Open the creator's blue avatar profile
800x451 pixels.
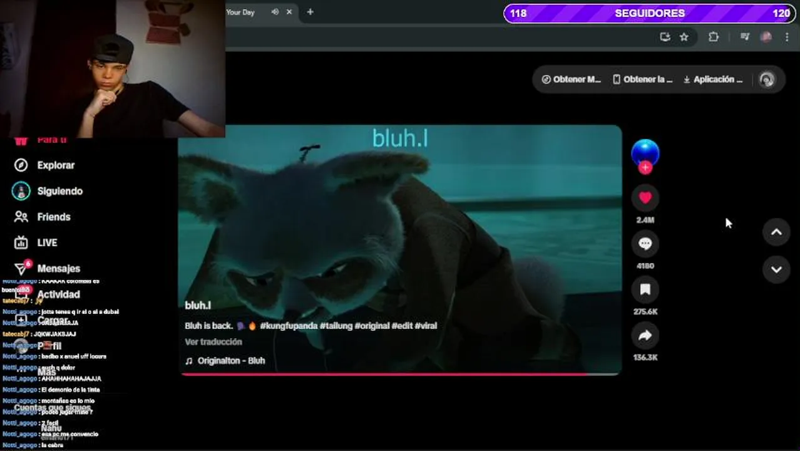645,152
